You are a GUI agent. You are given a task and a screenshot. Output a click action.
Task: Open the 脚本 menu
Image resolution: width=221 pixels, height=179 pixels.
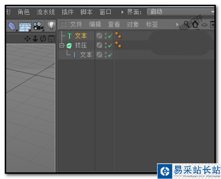point(87,12)
